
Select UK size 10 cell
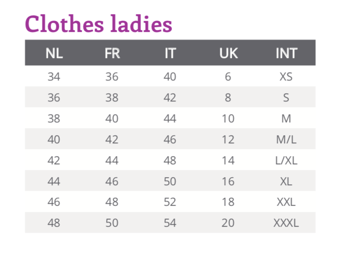click(228, 119)
